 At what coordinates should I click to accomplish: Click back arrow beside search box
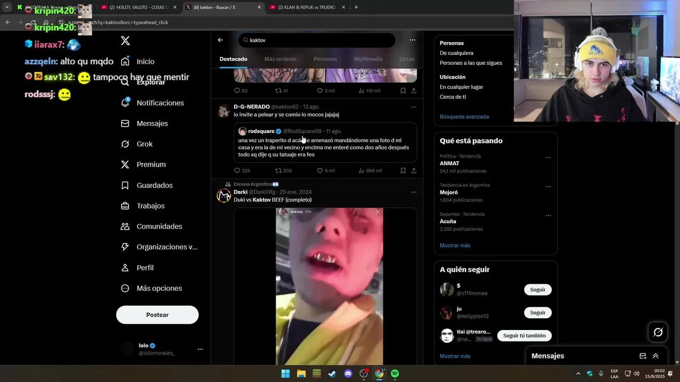tap(220, 40)
